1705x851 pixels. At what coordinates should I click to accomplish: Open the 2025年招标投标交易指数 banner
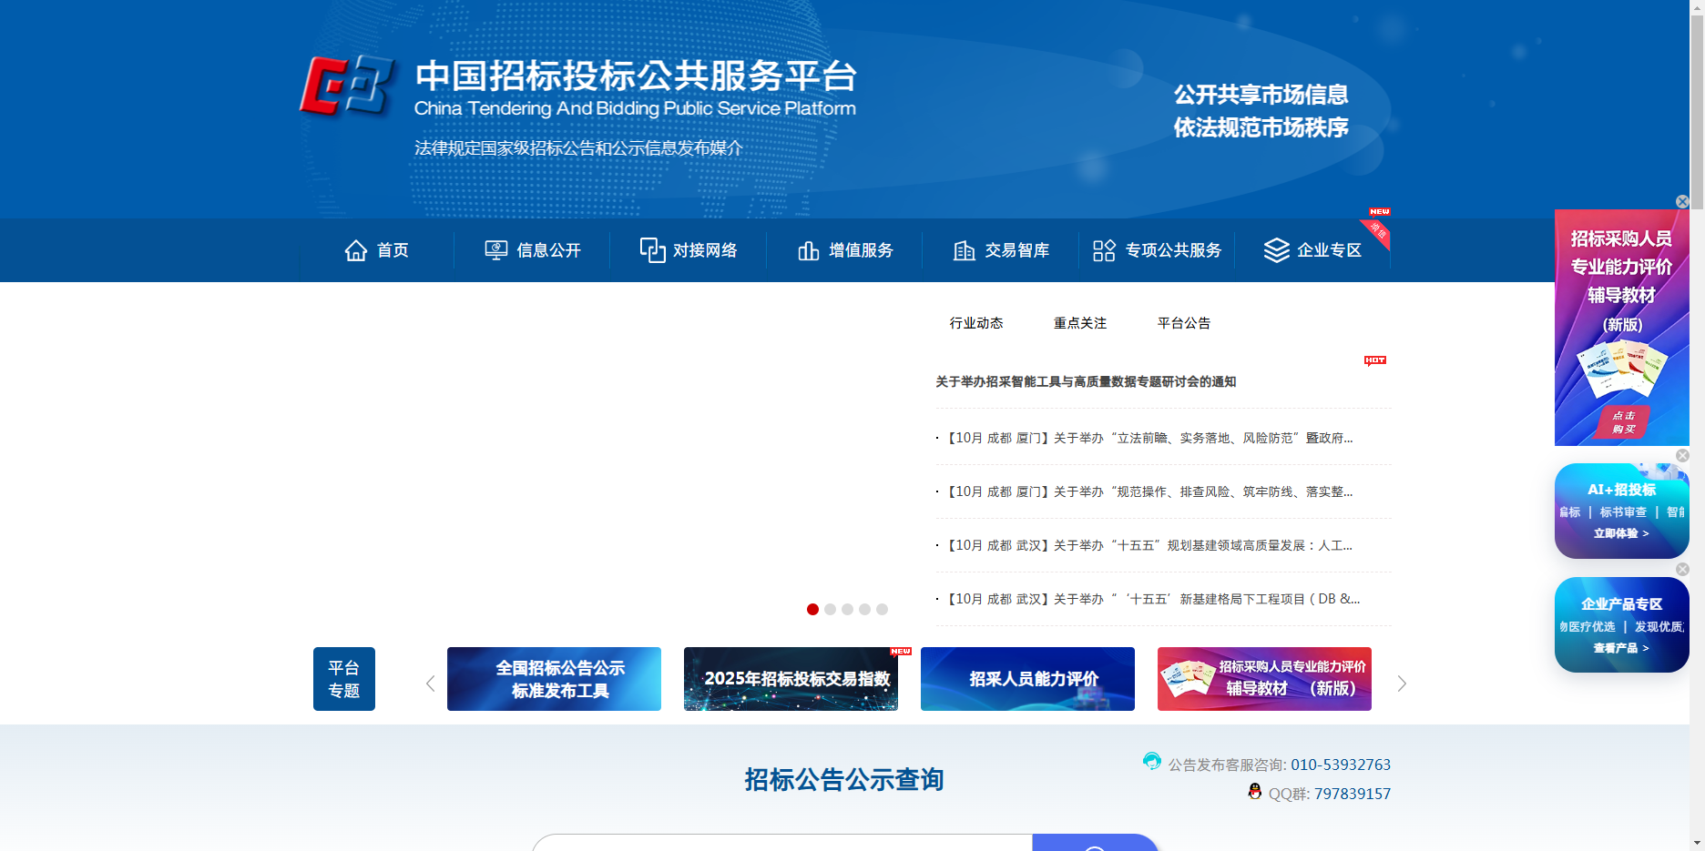(791, 679)
